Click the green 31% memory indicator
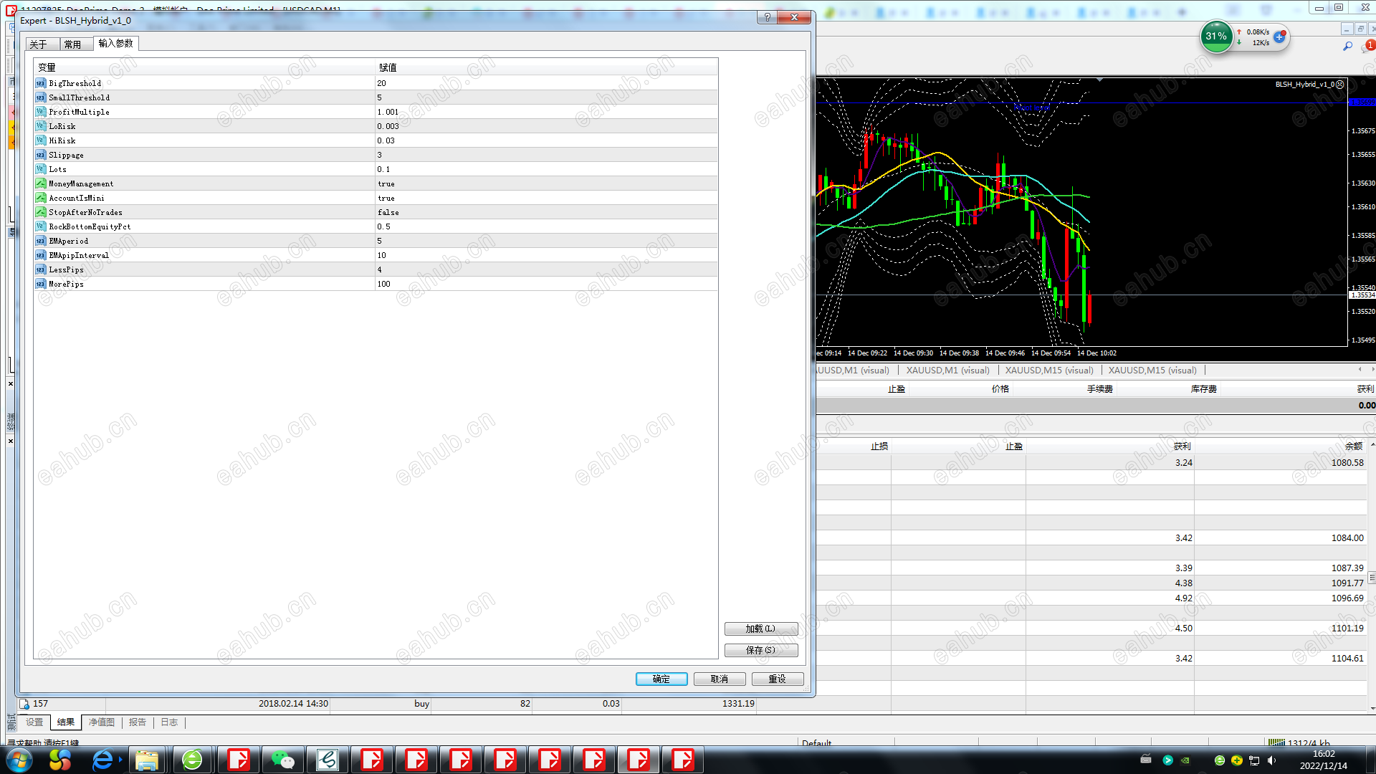Viewport: 1376px width, 774px height. pos(1216,37)
